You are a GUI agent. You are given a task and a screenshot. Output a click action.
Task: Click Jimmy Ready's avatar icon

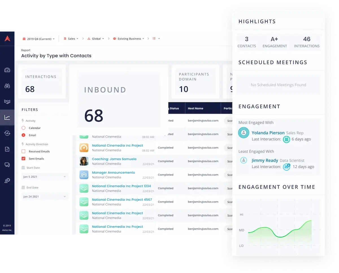[244, 160]
